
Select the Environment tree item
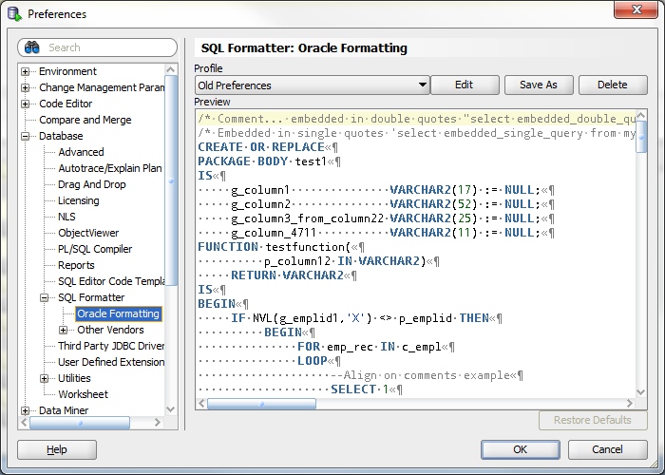[67, 71]
